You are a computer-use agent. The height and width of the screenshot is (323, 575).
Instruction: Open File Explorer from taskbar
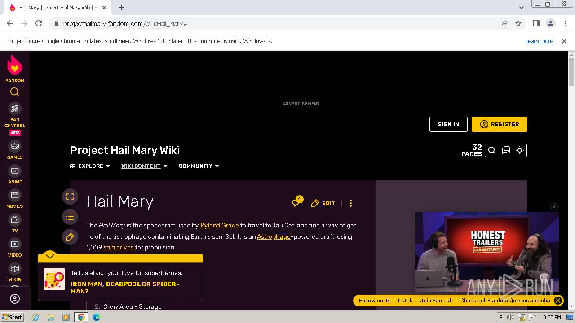(51, 317)
